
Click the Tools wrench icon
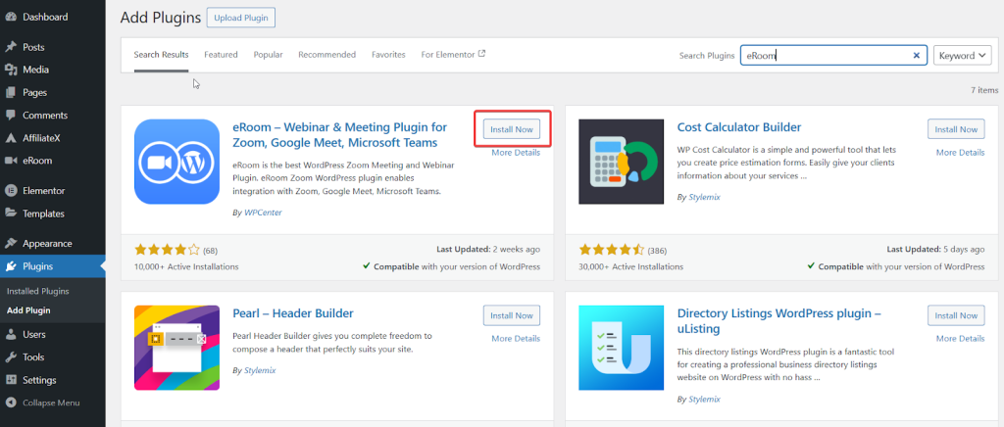tap(10, 357)
